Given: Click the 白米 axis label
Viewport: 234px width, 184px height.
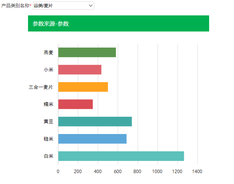Looking at the screenshot, I should pos(48,156).
